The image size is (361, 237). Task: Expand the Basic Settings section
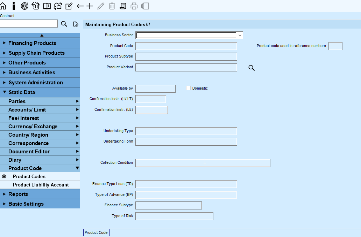[40, 204]
